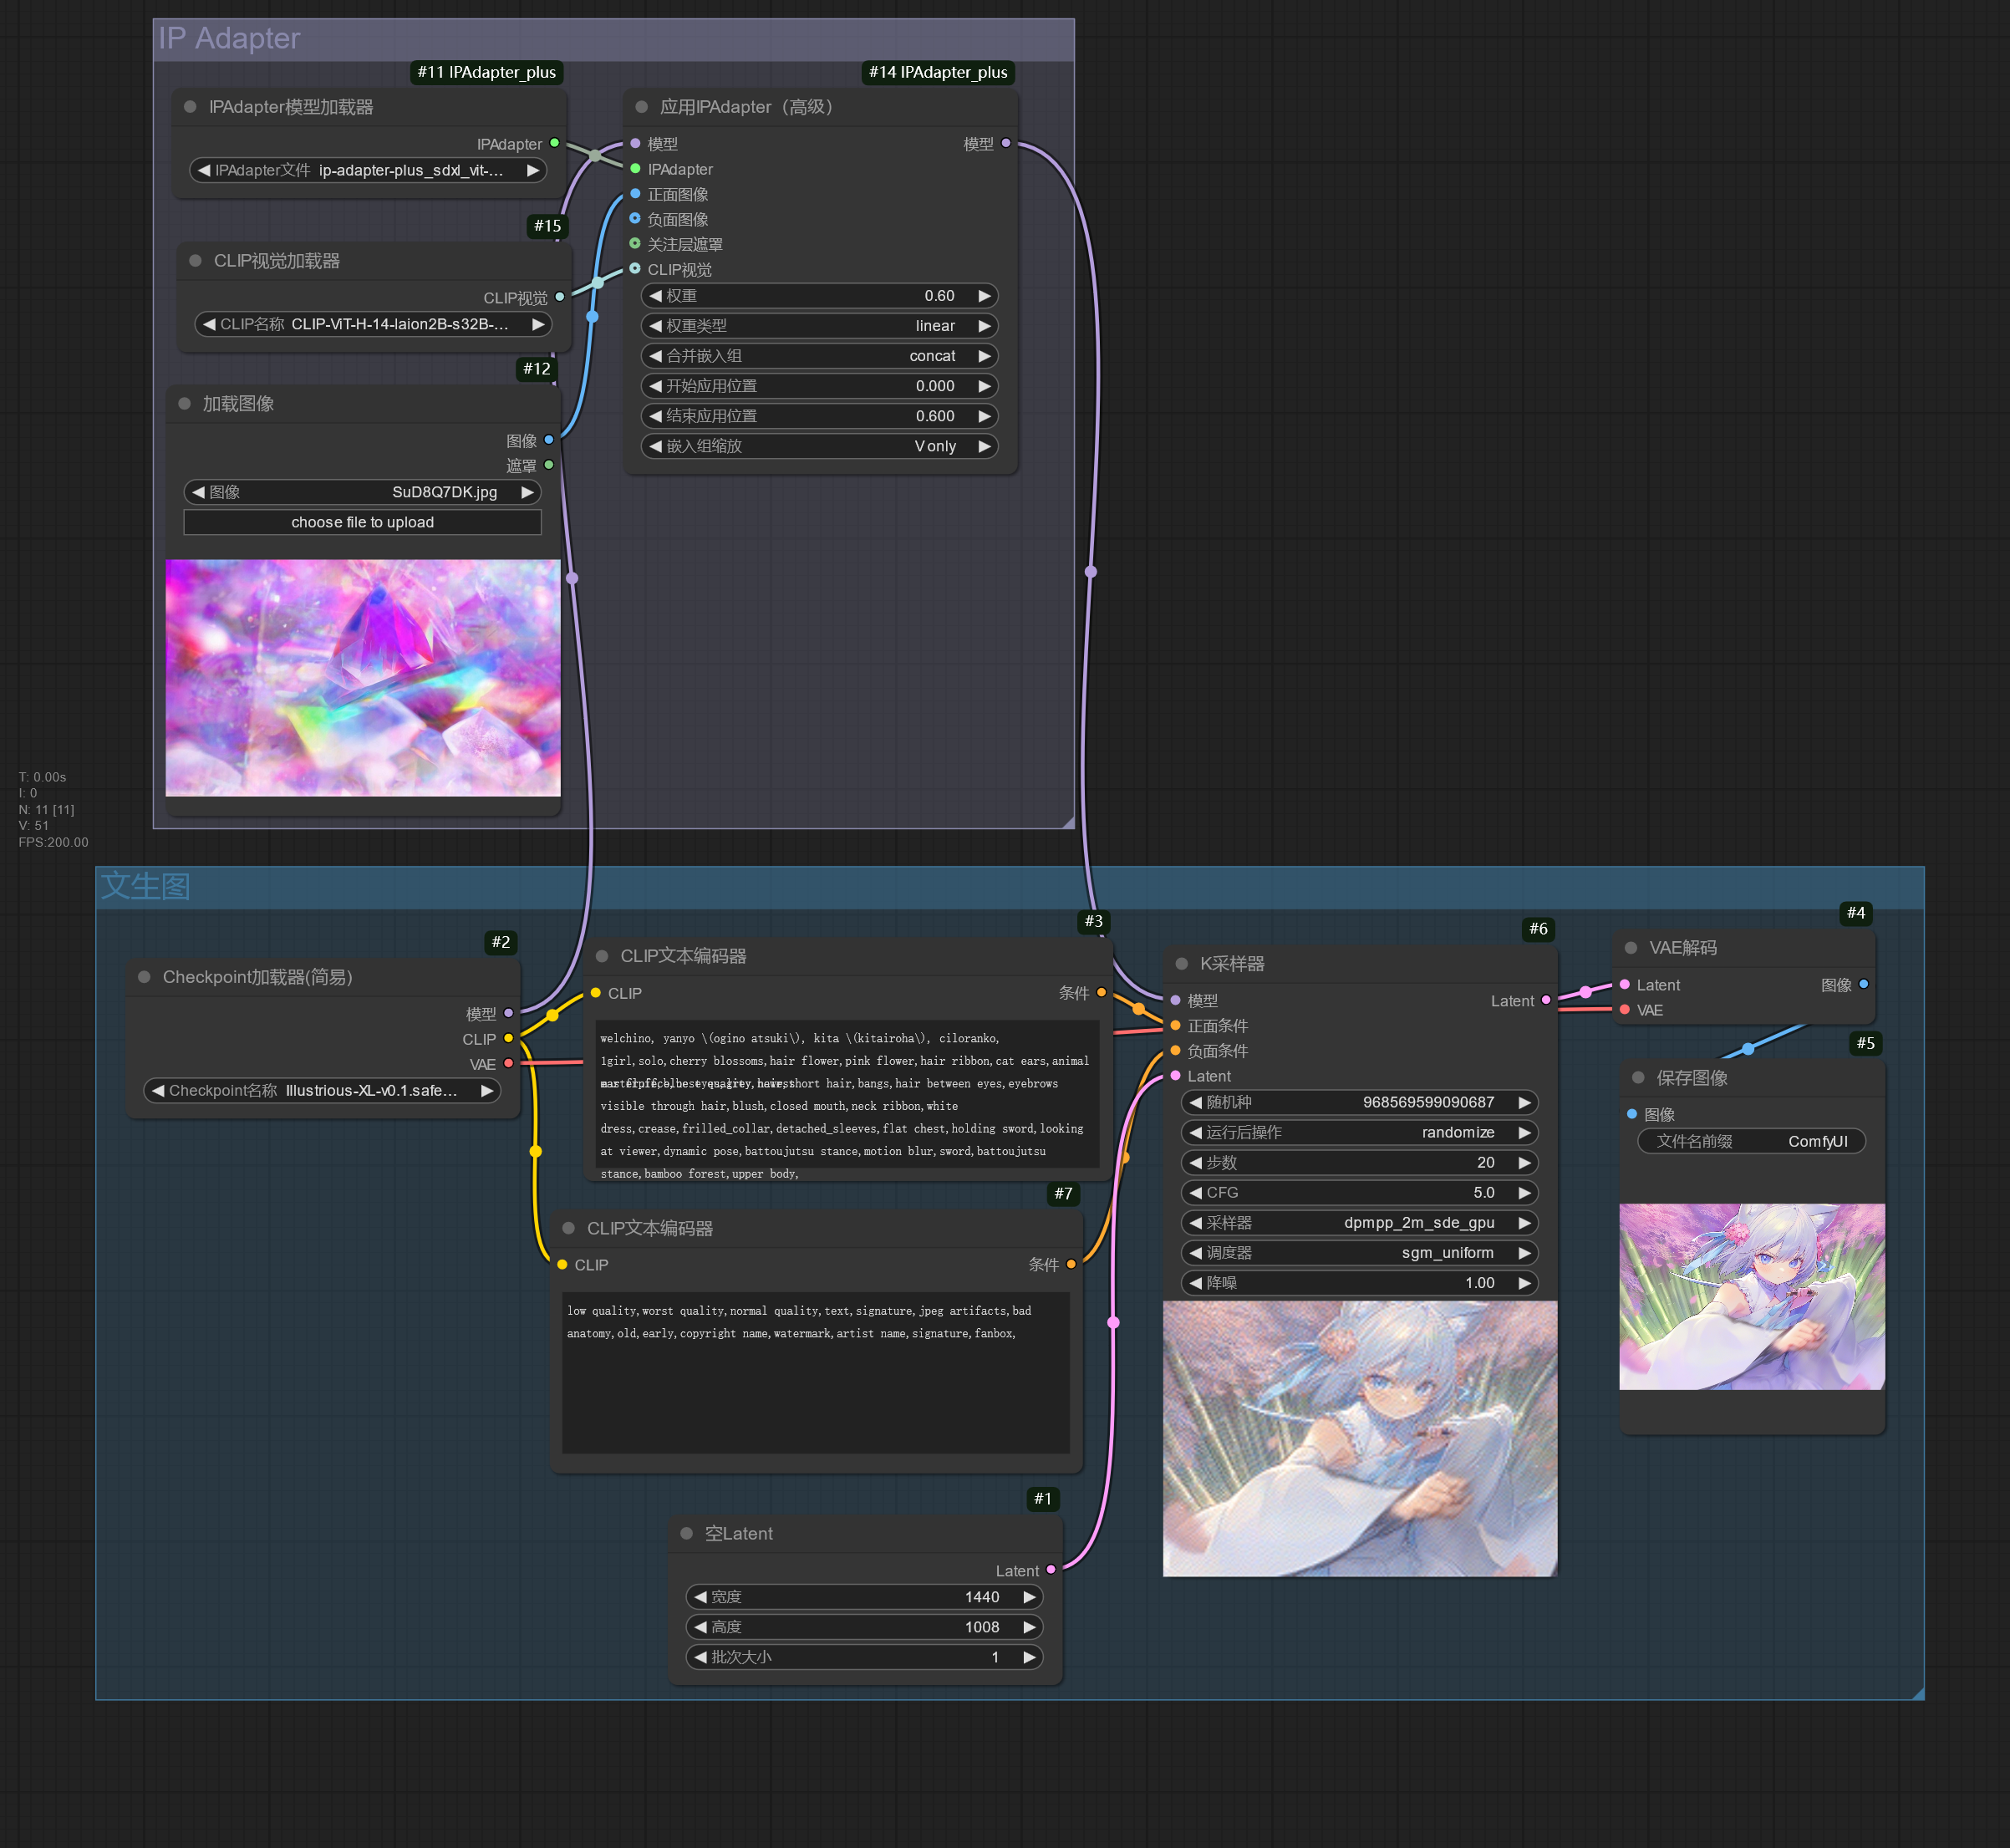Viewport: 2010px width, 1848px height.
Task: Collapse the CLIP视觉加载器 node via its dot
Action: pos(195,260)
